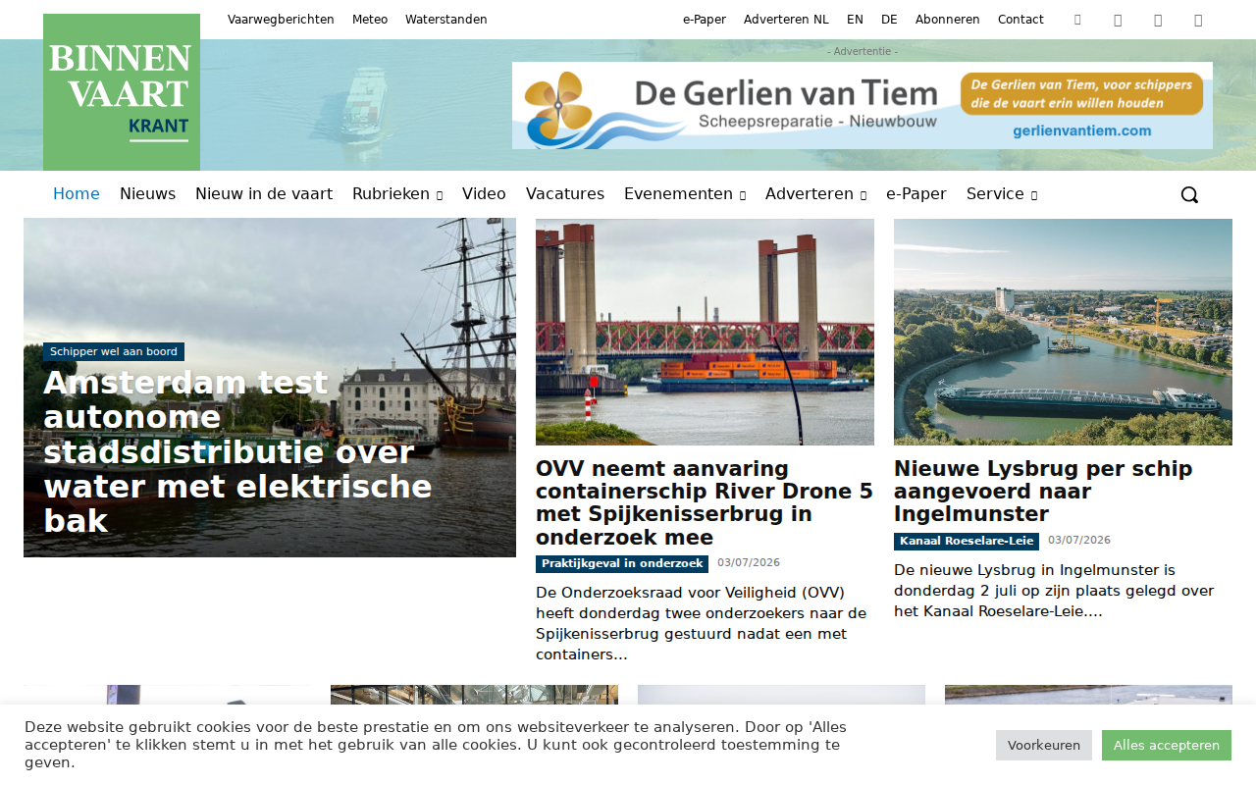Open the Spijkenisserbrug bridge article image
Viewport: 1256px width, 785px height.
click(705, 332)
